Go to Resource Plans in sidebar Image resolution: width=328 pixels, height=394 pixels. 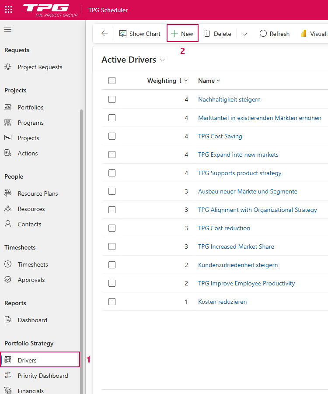[38, 193]
